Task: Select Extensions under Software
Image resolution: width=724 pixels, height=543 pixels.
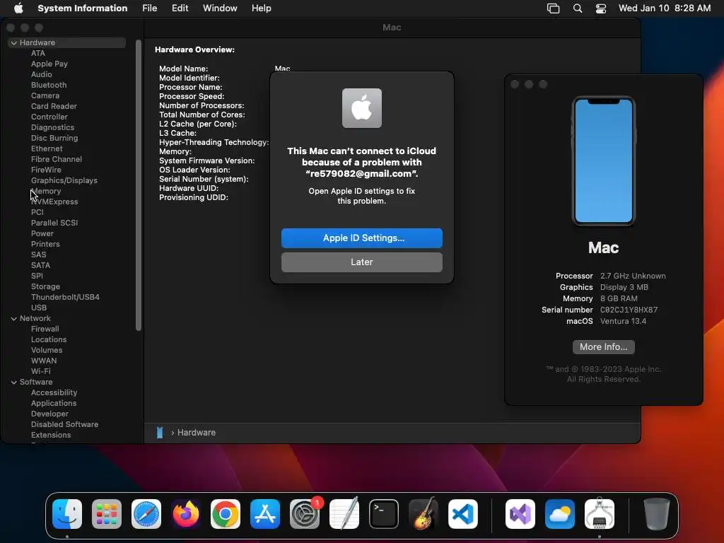Action: tap(51, 436)
